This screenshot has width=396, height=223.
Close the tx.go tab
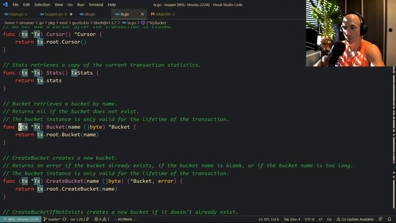[x=142, y=14]
